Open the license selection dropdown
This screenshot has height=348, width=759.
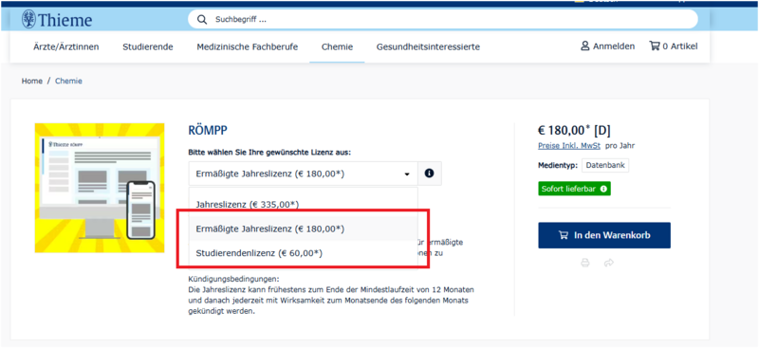(303, 174)
